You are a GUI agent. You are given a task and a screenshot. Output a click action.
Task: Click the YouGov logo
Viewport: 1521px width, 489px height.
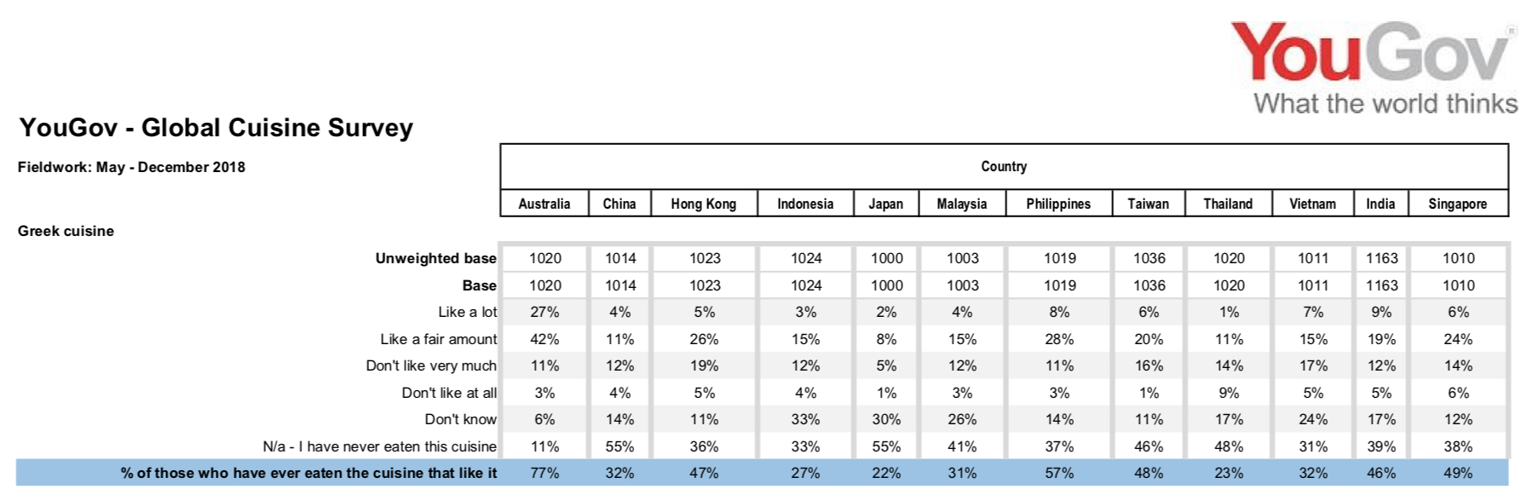(x=1370, y=53)
